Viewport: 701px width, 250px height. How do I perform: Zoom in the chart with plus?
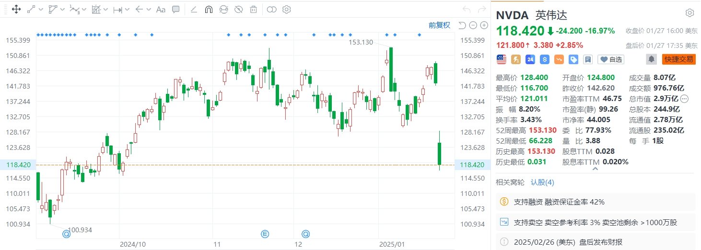pyautogui.click(x=484, y=25)
